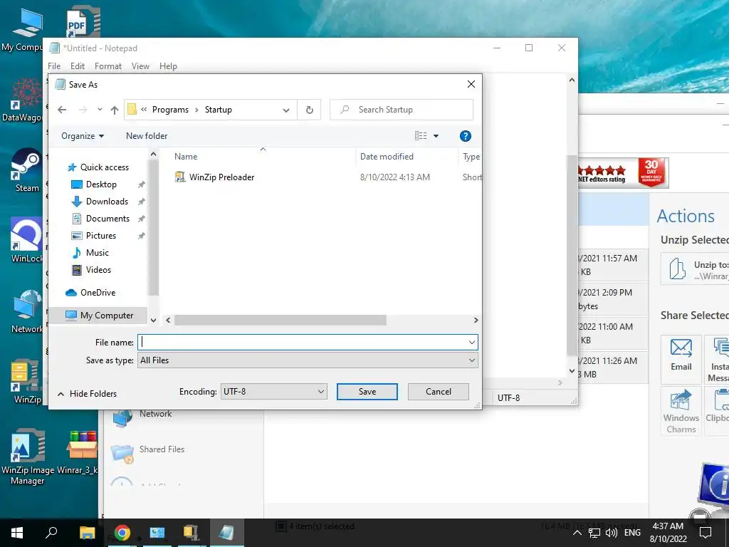Show hidden tray icons chevron
The width and height of the screenshot is (729, 547).
pyautogui.click(x=577, y=533)
